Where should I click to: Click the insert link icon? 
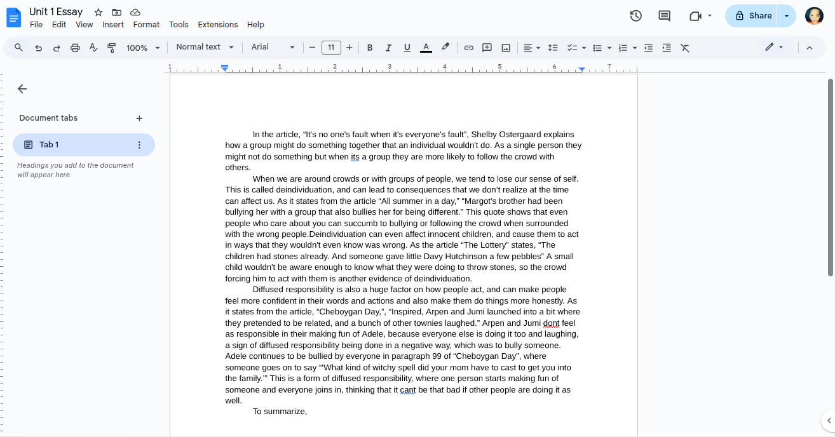tap(468, 48)
